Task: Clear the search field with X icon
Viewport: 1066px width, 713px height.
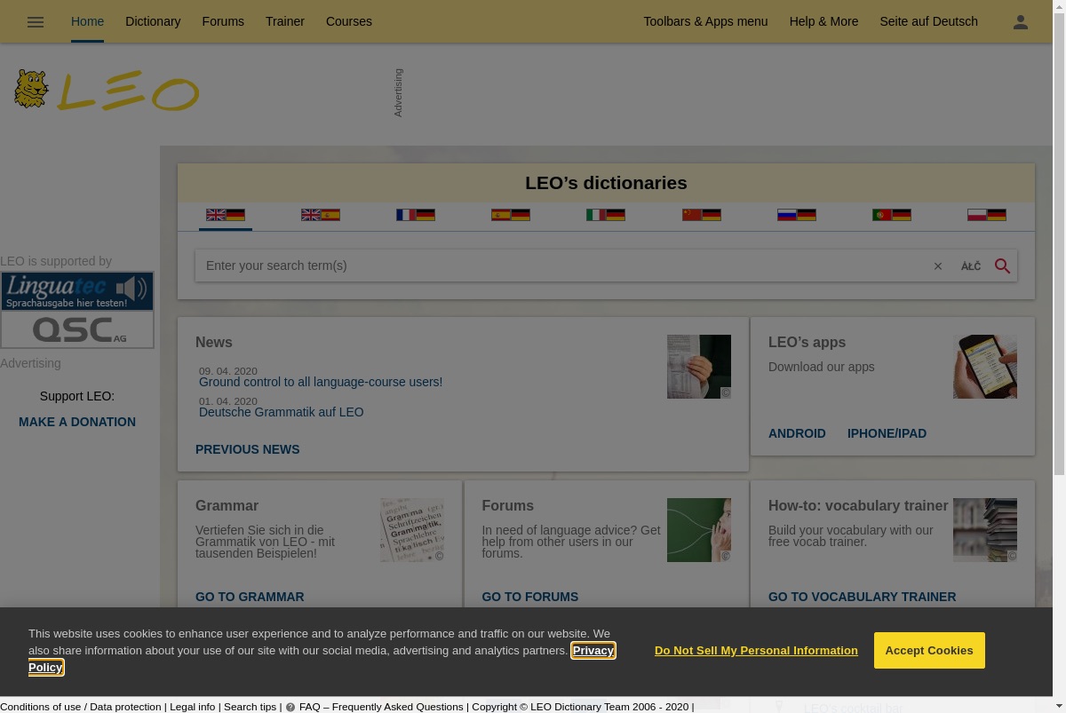Action: click(938, 266)
